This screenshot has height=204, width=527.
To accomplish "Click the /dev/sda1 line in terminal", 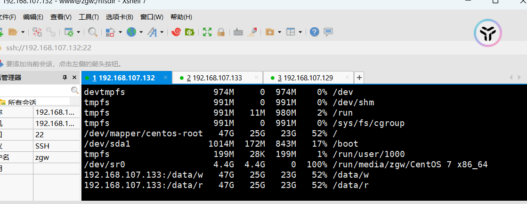I will pyautogui.click(x=221, y=144).
